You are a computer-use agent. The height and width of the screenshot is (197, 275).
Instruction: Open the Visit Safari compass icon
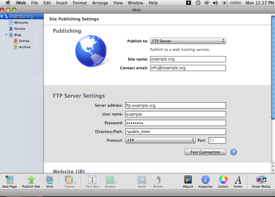[x=50, y=179]
